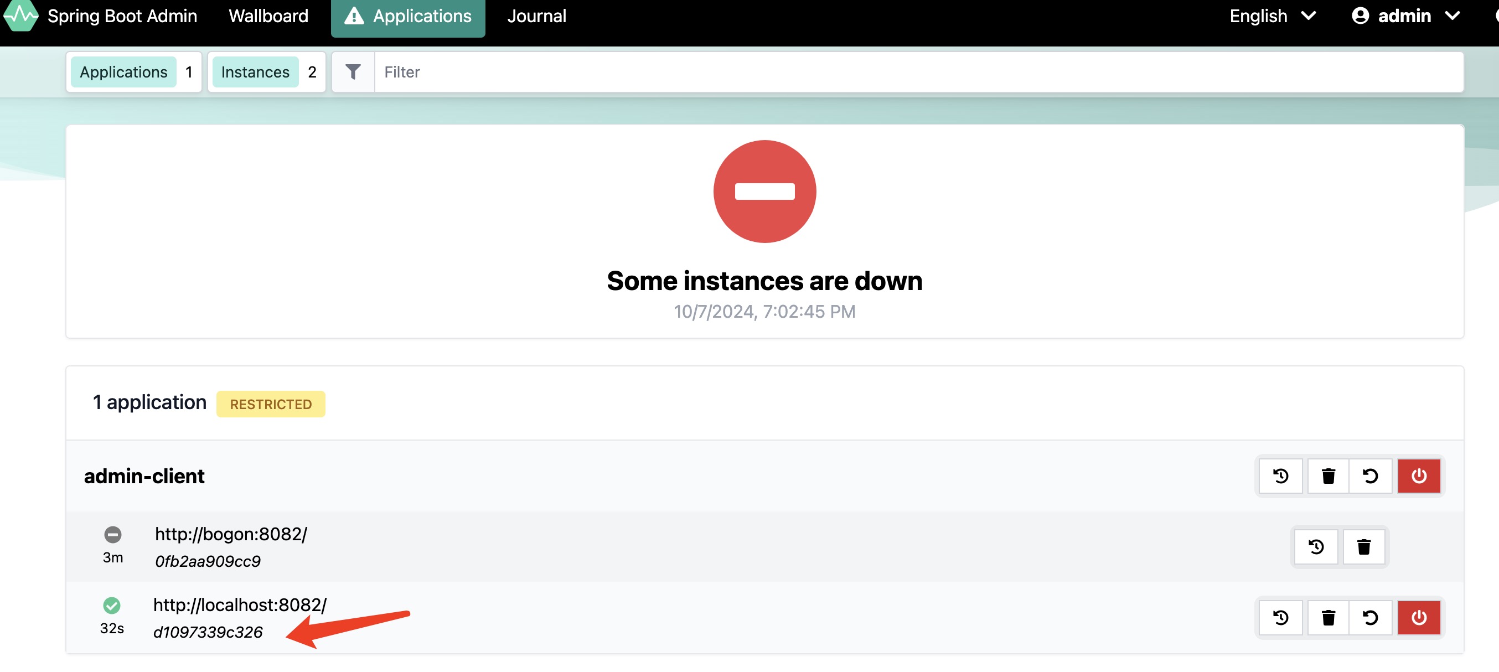Collapse the admin-client application row

click(x=144, y=476)
